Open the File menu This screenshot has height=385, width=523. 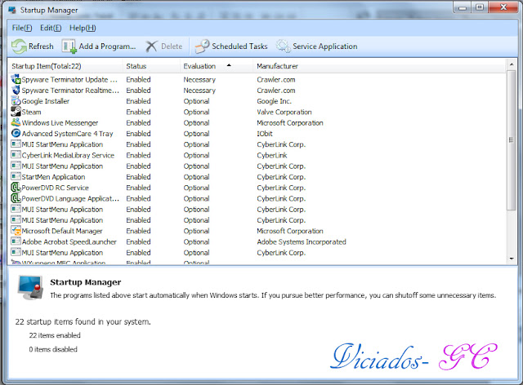22,28
